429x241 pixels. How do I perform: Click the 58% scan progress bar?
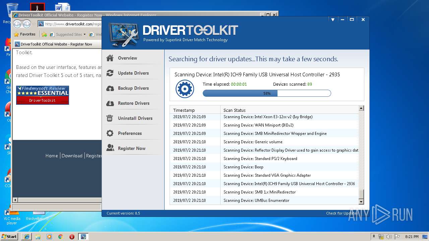267,93
